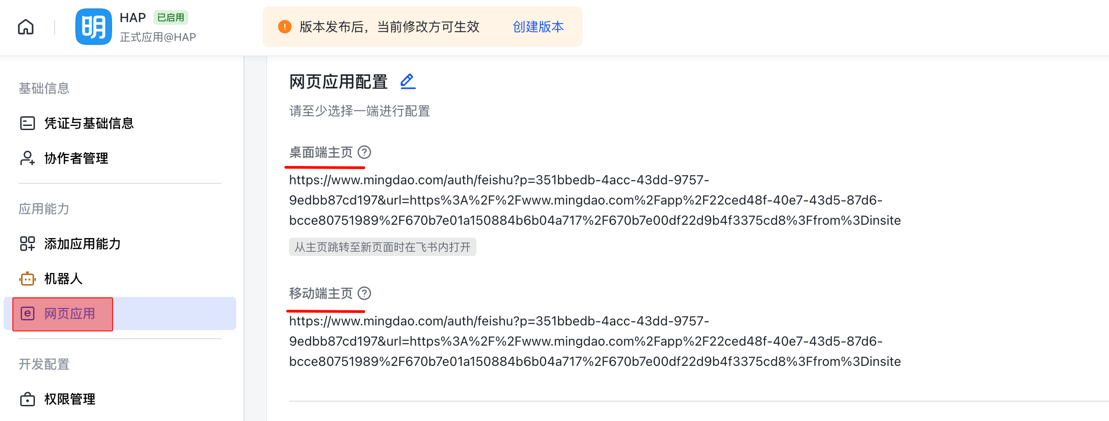Click the mobile homepage URL text

coord(595,341)
